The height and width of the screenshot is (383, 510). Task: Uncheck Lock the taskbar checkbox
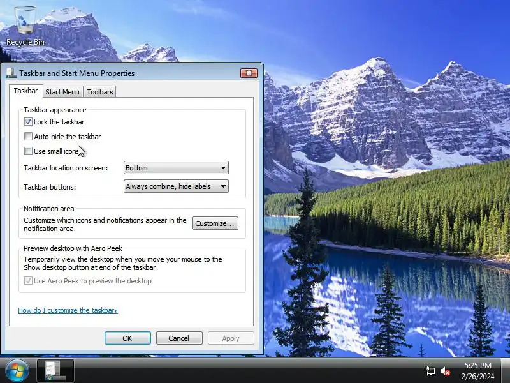(28, 122)
